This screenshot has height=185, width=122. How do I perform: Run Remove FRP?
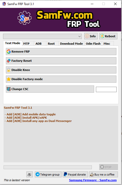pos(61,52)
